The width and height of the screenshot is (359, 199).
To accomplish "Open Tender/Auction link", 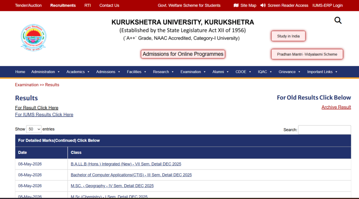I will coord(28,5).
